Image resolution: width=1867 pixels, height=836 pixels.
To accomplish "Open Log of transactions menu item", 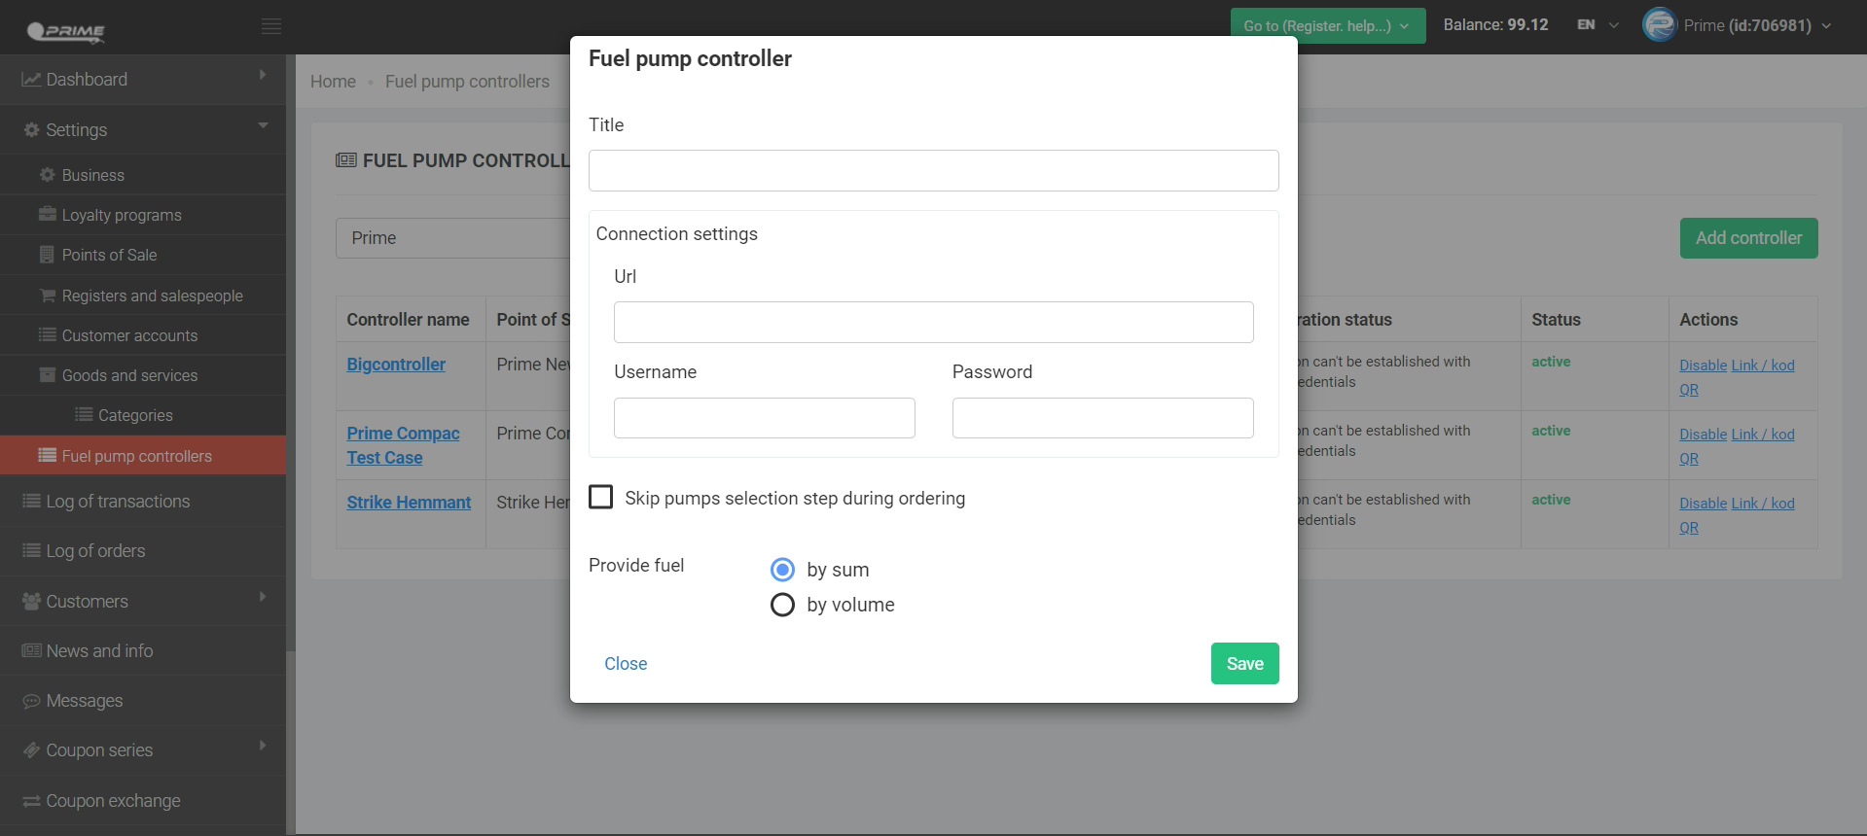I will pyautogui.click(x=118, y=502).
